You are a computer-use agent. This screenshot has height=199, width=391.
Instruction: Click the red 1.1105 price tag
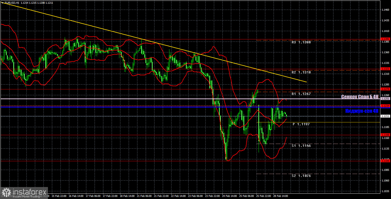[386, 161]
